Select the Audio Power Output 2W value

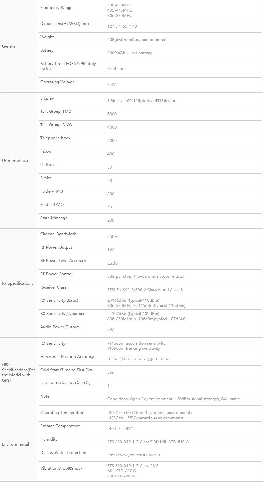click(x=111, y=330)
